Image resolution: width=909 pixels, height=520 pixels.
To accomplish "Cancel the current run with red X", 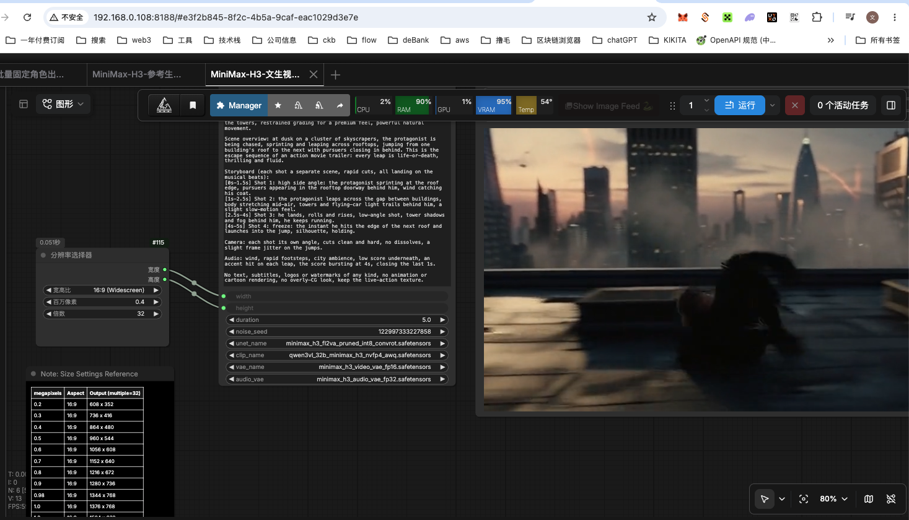I will (795, 105).
